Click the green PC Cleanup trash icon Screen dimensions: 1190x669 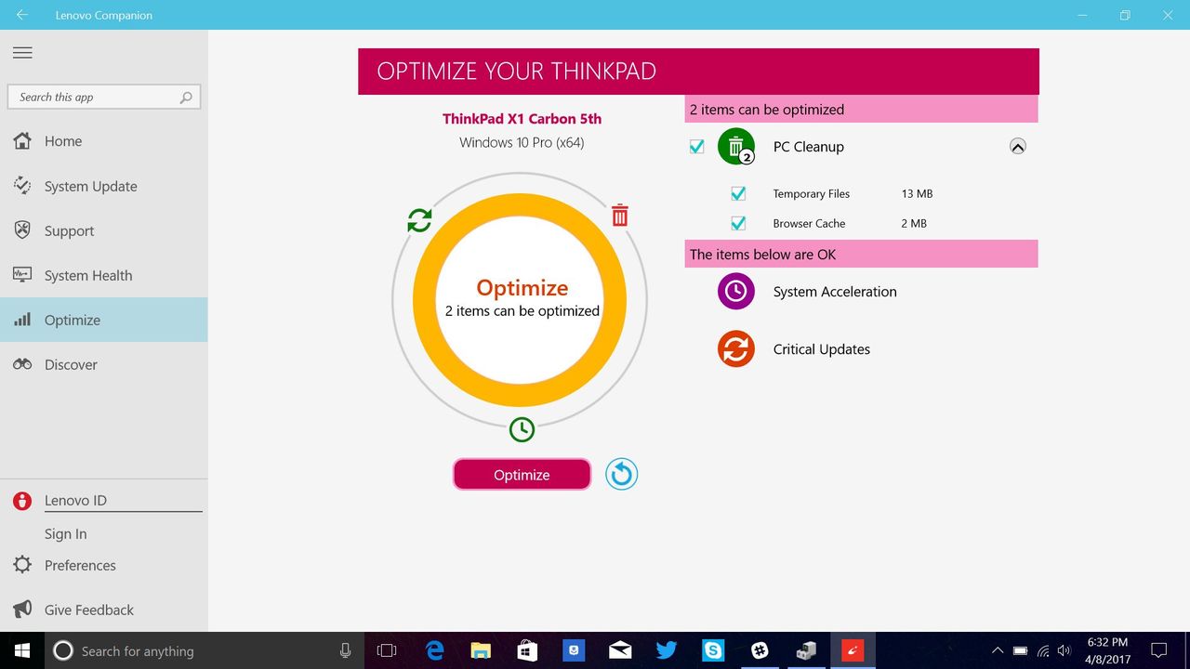point(735,146)
